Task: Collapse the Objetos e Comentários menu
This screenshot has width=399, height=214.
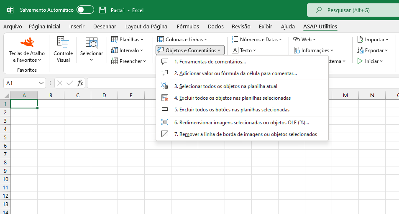Action: (x=190, y=50)
